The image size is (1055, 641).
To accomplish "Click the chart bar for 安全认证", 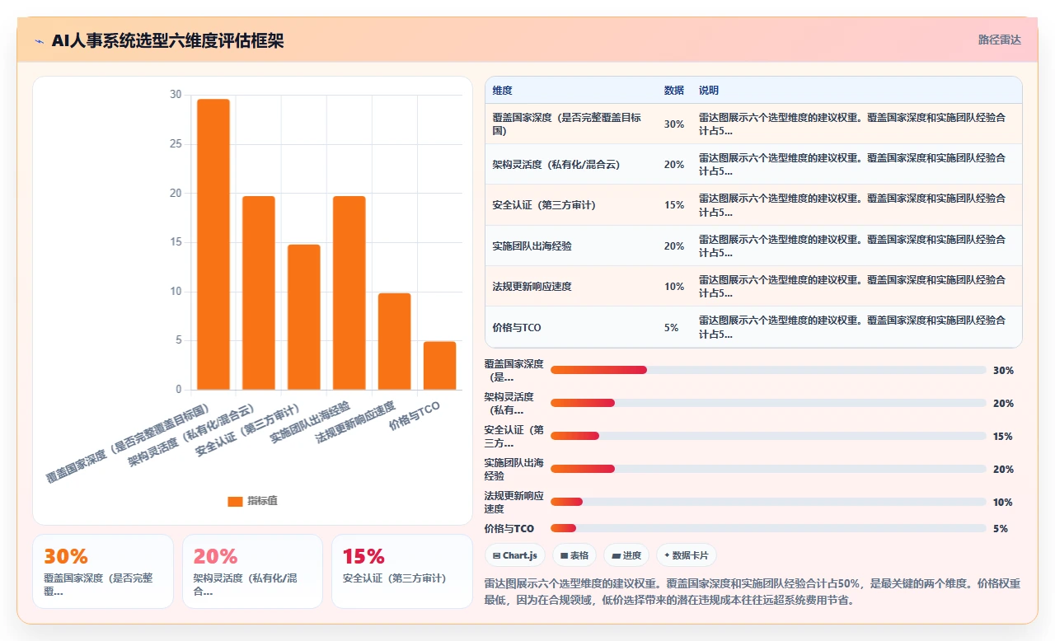I will (x=304, y=317).
